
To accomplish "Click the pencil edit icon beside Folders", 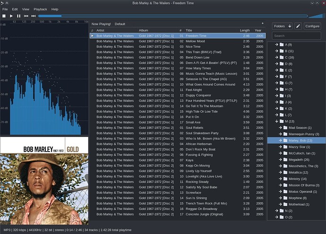I will pyautogui.click(x=298, y=26).
